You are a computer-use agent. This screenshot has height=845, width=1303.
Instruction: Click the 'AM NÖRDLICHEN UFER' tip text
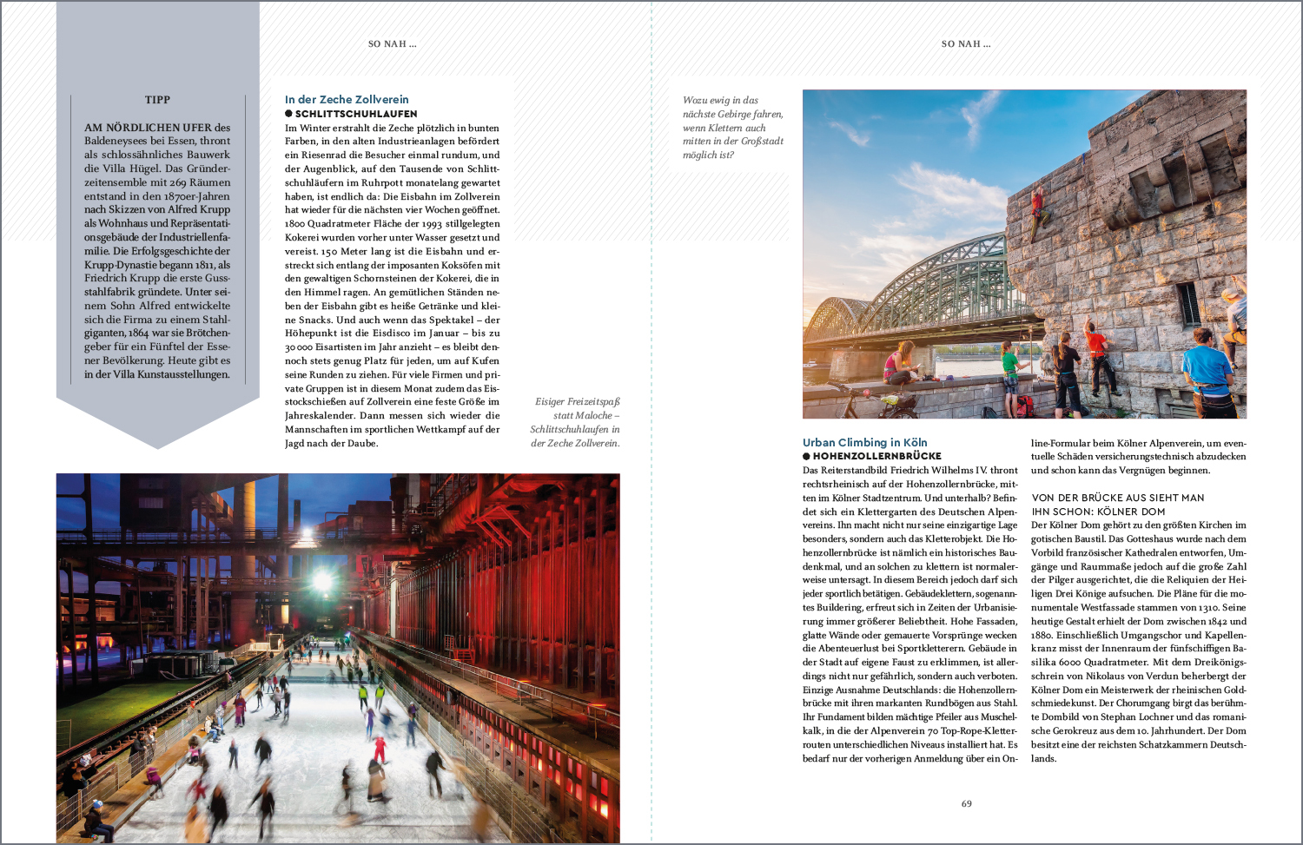pos(157,250)
